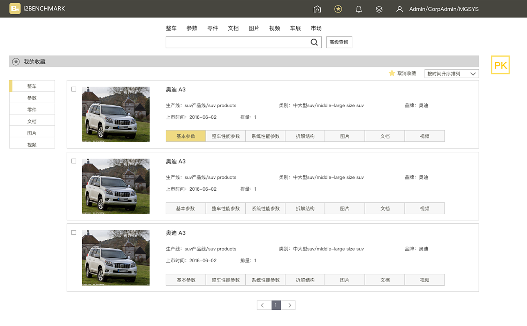Click the yellow star next to 取消收藏

[392, 73]
